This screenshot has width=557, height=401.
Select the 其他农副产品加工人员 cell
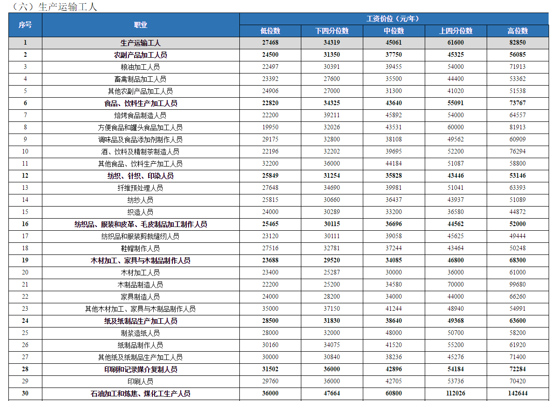[141, 91]
